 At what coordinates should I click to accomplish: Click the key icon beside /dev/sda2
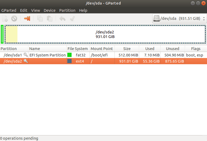[x=25, y=61]
